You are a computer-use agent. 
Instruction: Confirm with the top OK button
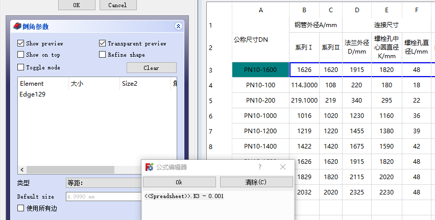point(77,5)
